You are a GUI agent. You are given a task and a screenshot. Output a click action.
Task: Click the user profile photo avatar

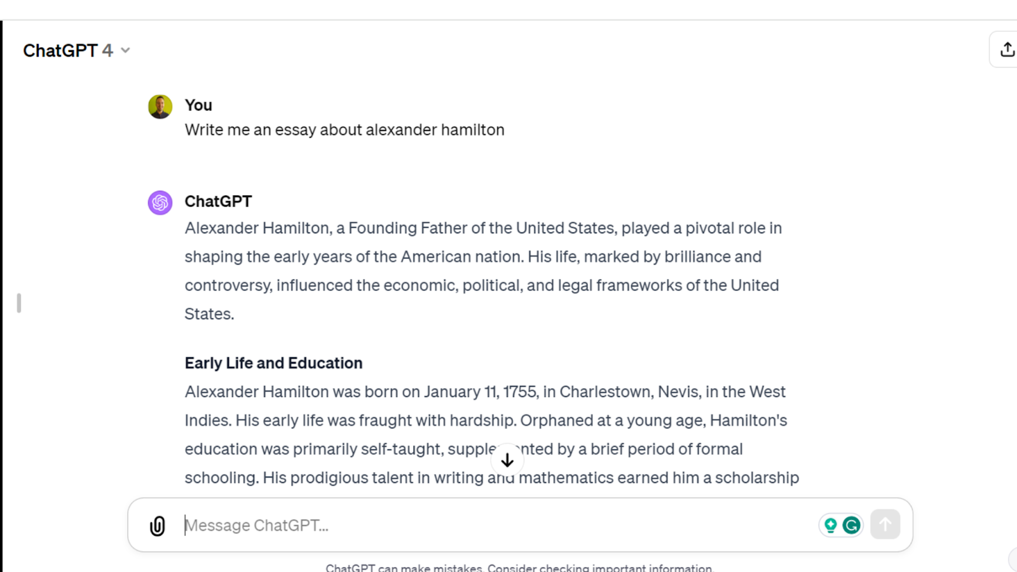[160, 107]
